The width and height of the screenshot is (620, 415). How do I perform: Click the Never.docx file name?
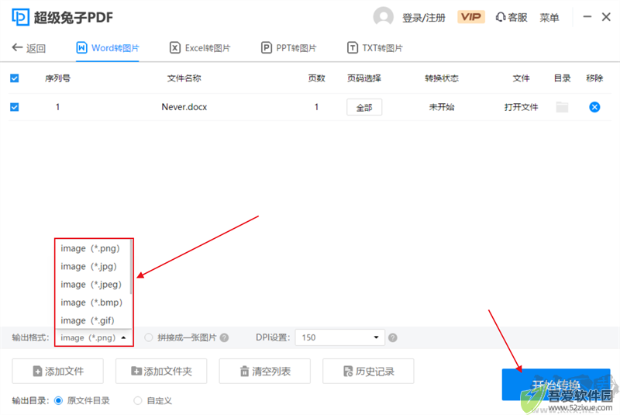pos(184,107)
